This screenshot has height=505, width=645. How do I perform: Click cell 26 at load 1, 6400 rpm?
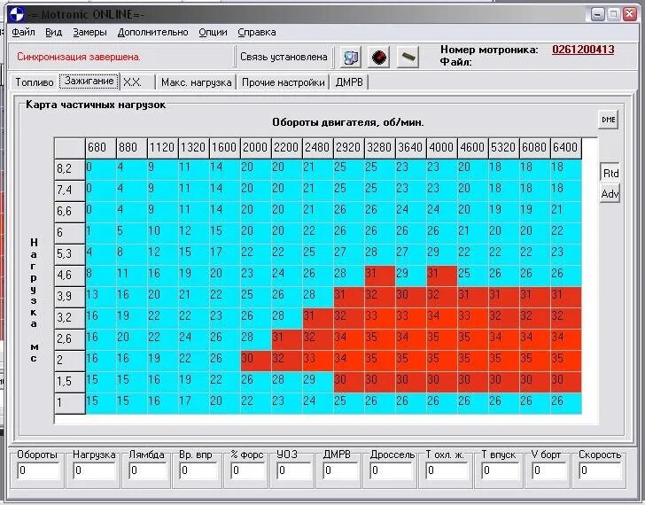566,403
